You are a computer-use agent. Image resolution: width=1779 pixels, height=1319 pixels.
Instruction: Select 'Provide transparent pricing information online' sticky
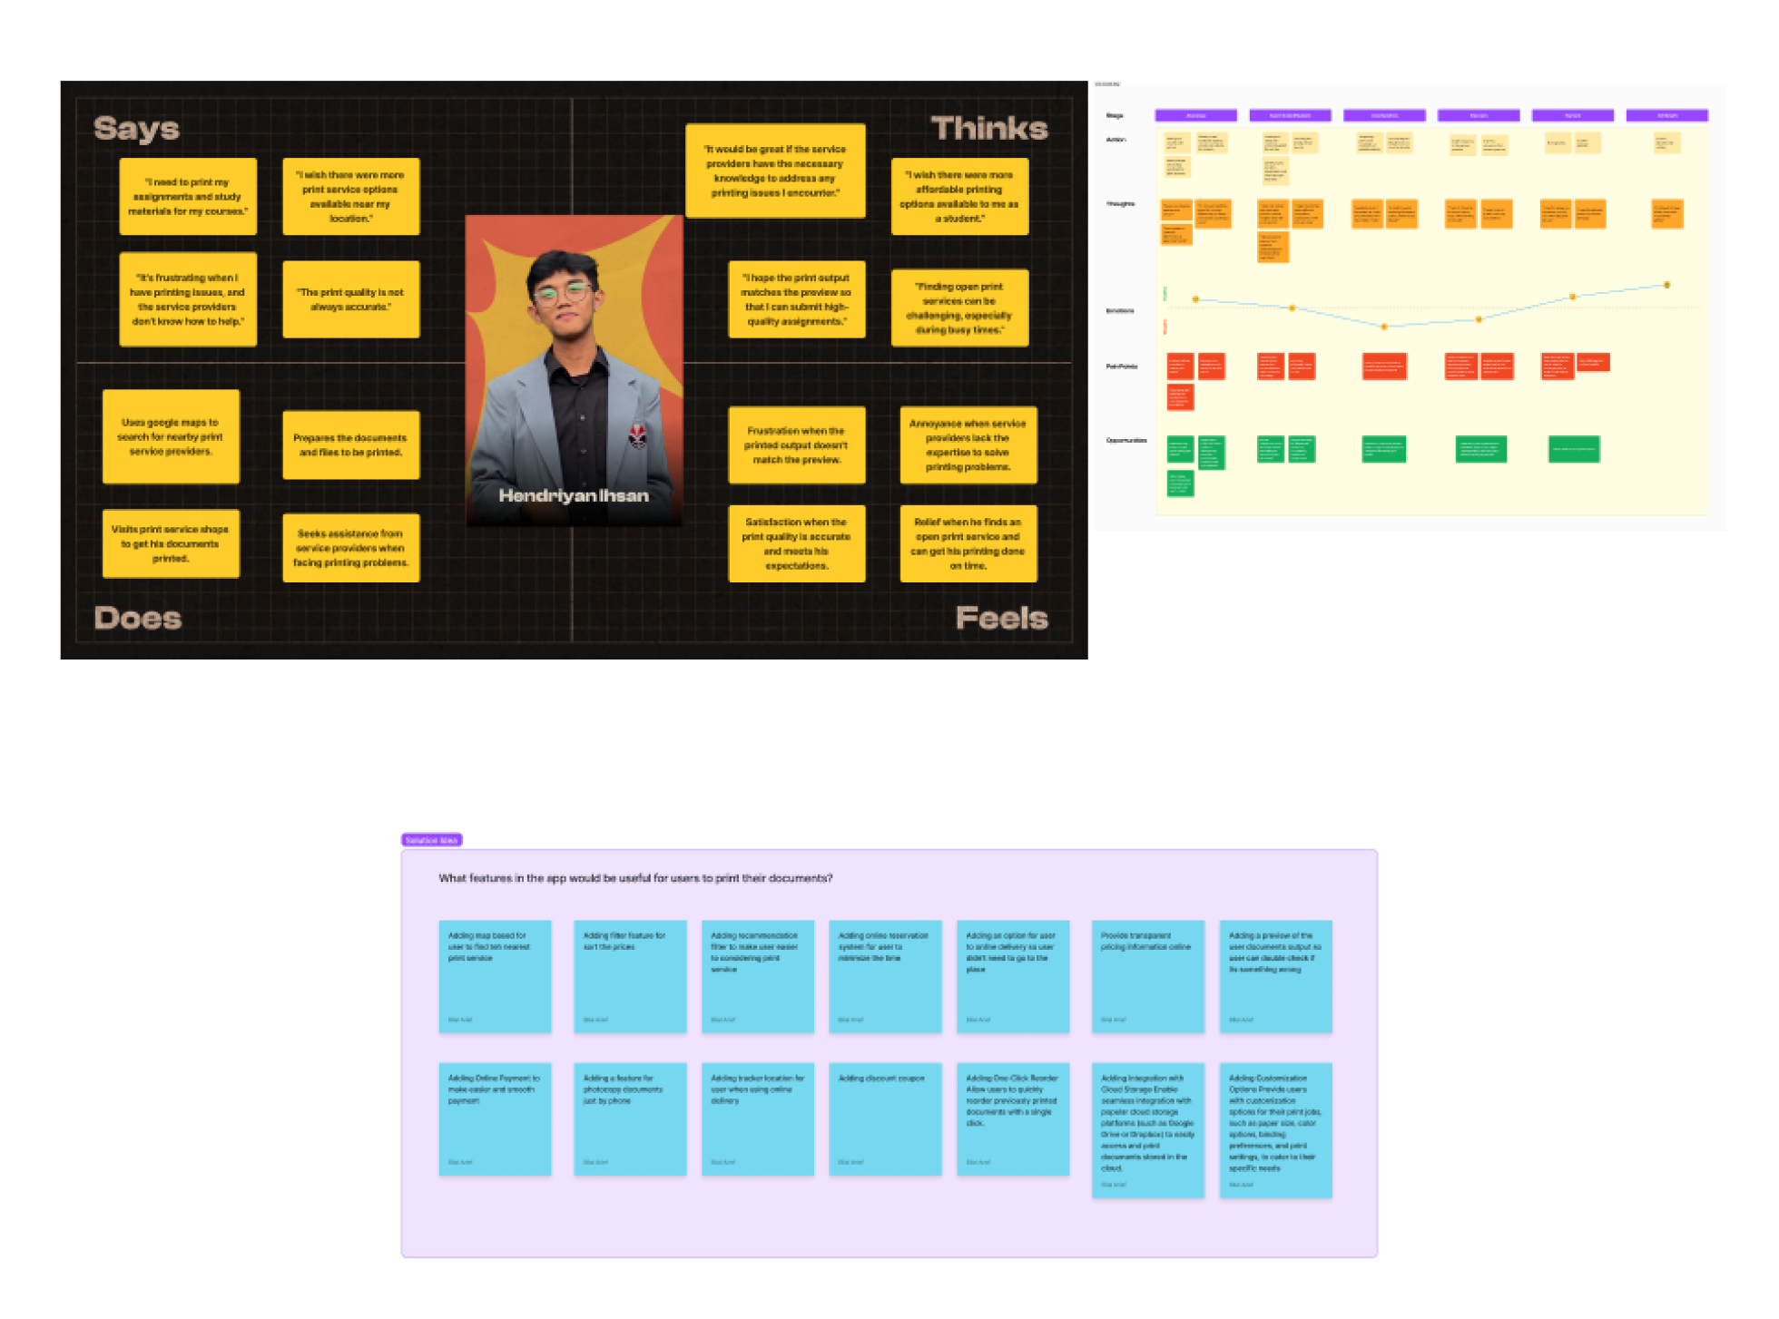[1147, 975]
